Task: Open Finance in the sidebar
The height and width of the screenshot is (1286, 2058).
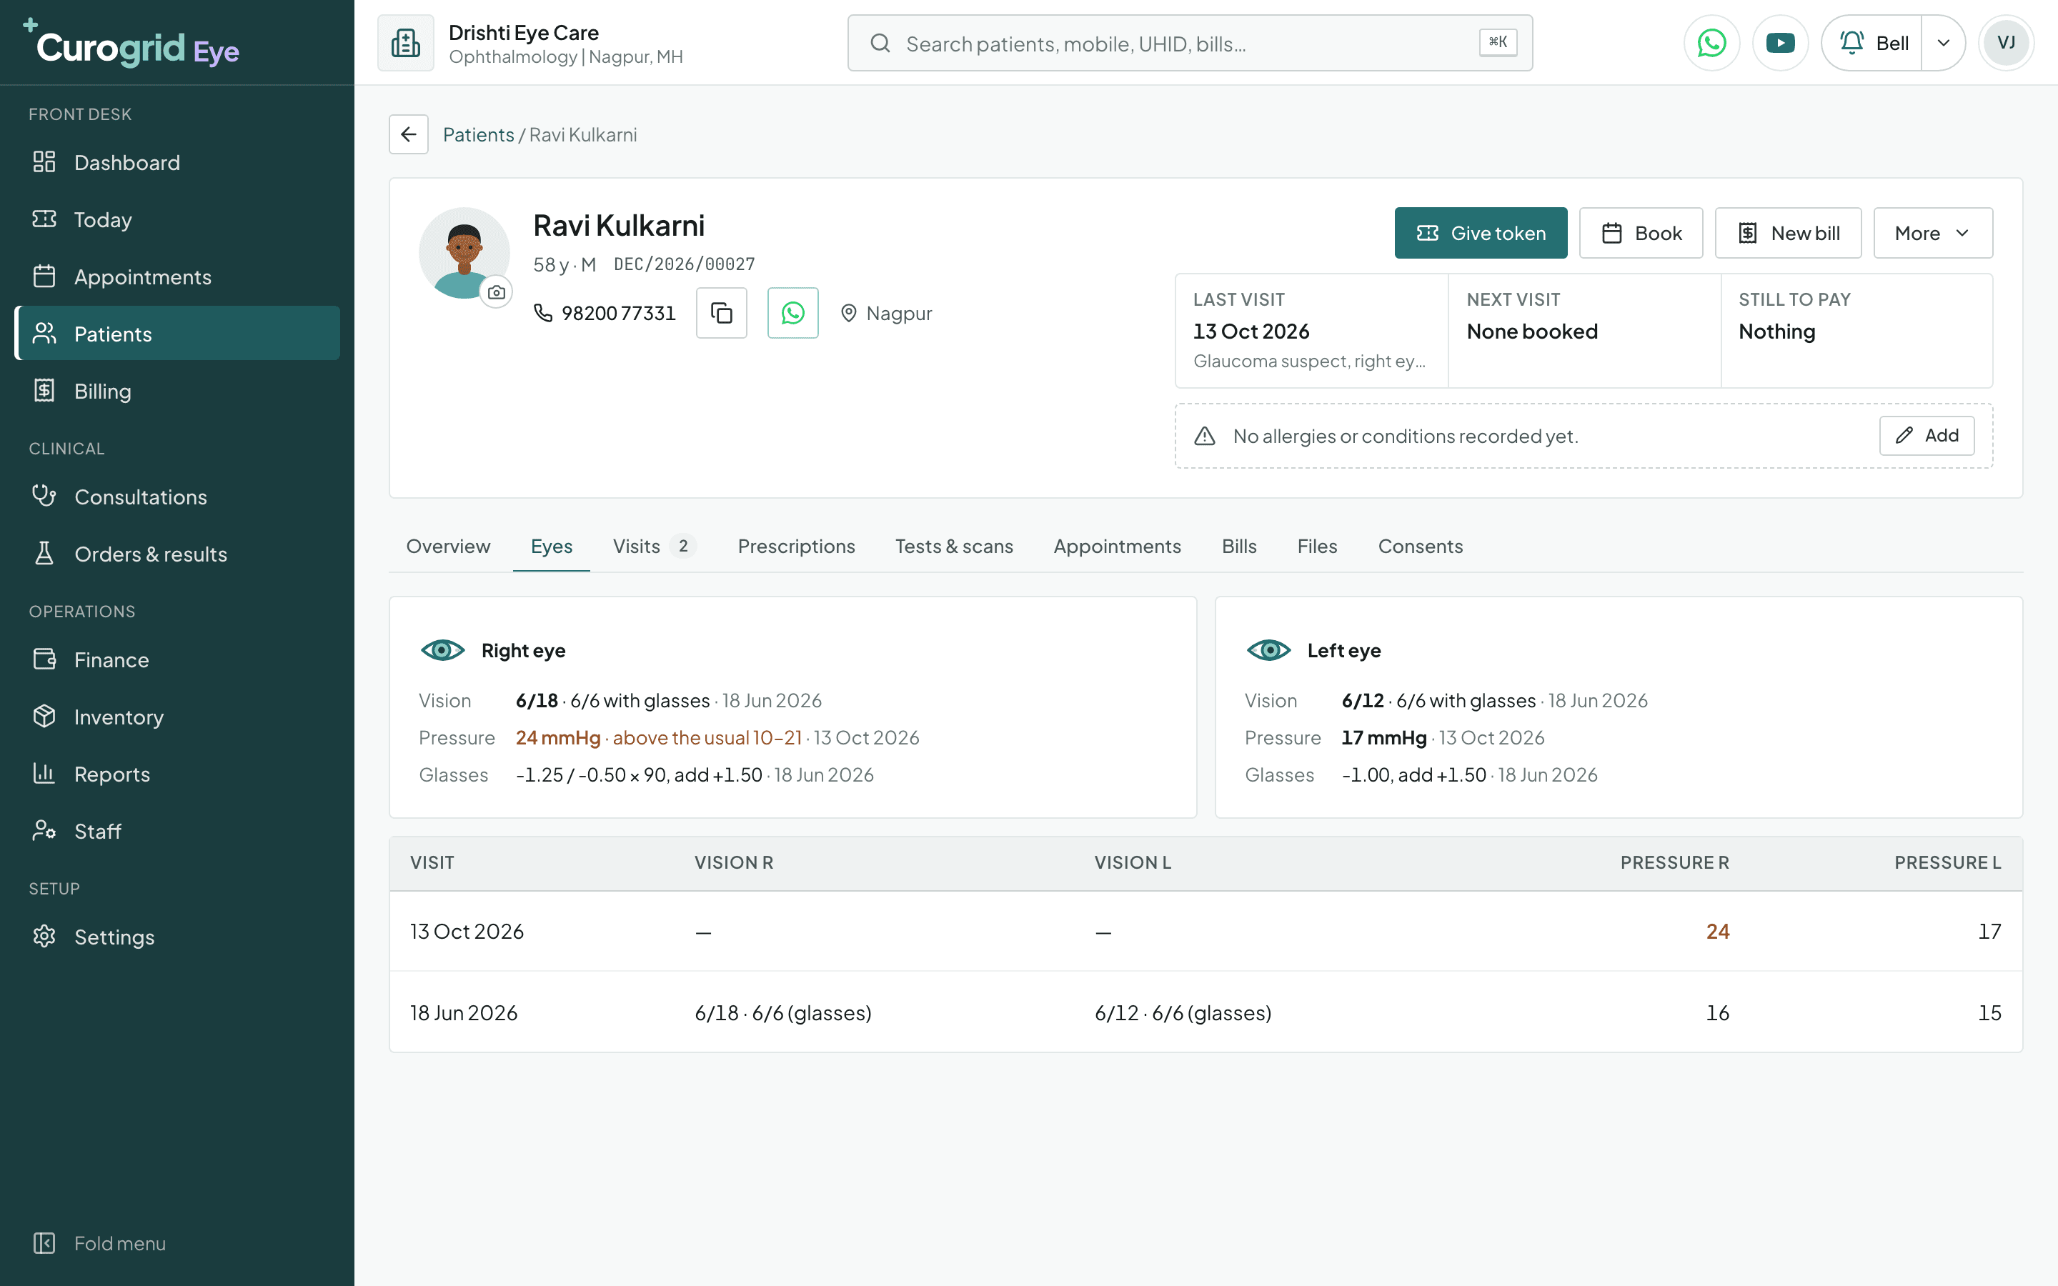Action: pos(177,659)
